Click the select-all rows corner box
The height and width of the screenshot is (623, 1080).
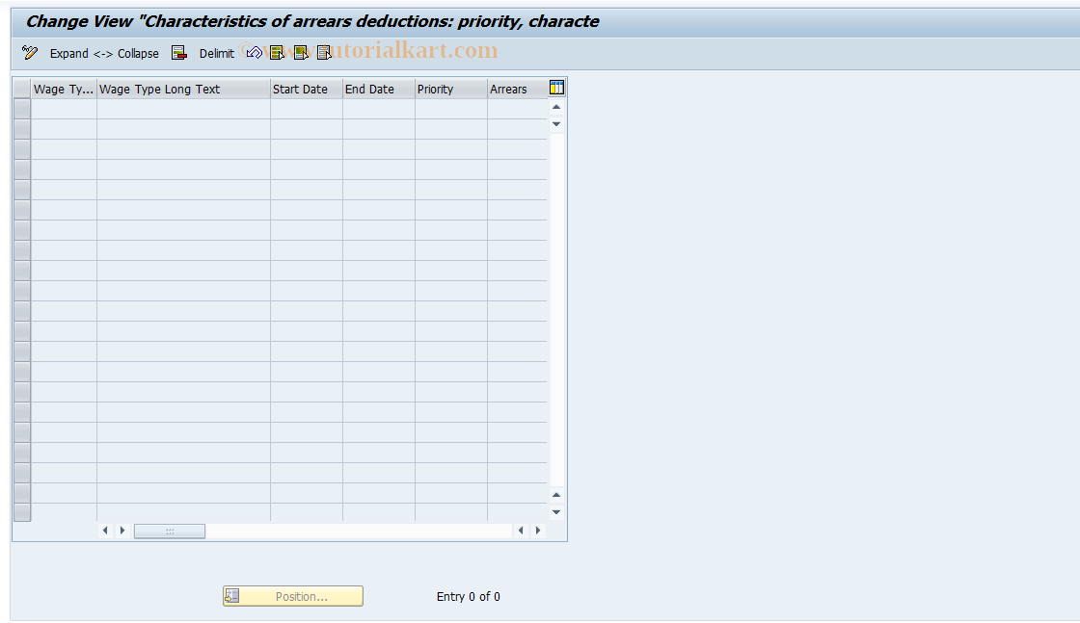[22, 90]
